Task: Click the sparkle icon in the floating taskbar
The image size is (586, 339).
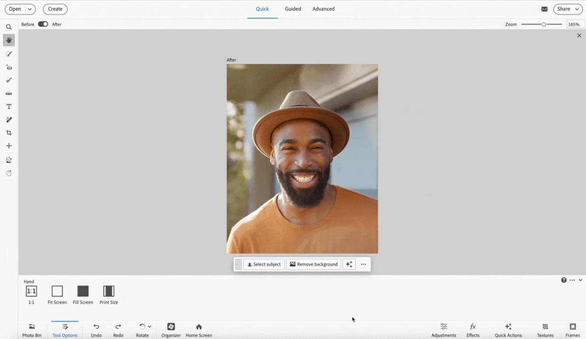Action: (349, 264)
